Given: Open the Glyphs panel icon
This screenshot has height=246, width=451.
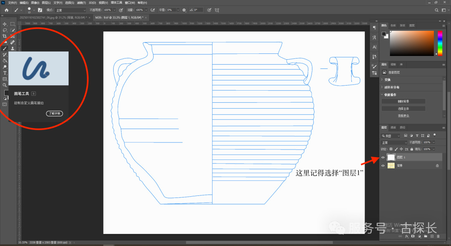Looking at the screenshot, I should [x=374, y=37].
